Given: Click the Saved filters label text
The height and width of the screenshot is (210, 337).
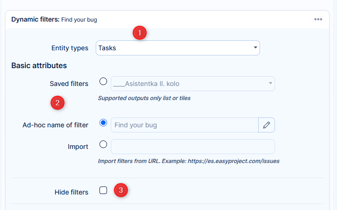Looking at the screenshot, I should coord(69,84).
